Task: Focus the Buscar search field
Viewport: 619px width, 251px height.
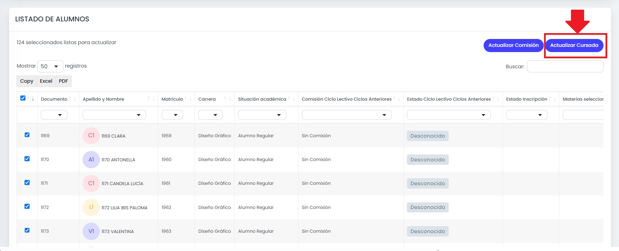Action: 565,66
